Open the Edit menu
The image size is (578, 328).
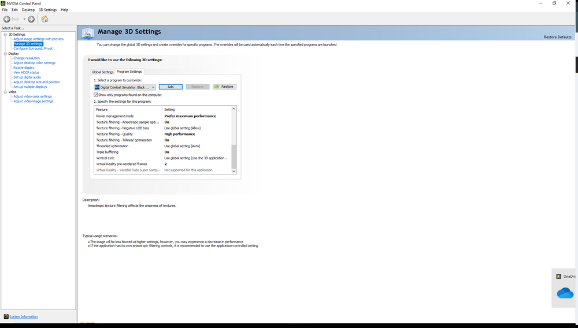click(14, 10)
